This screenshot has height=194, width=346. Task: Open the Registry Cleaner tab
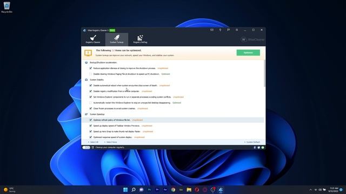point(93,39)
